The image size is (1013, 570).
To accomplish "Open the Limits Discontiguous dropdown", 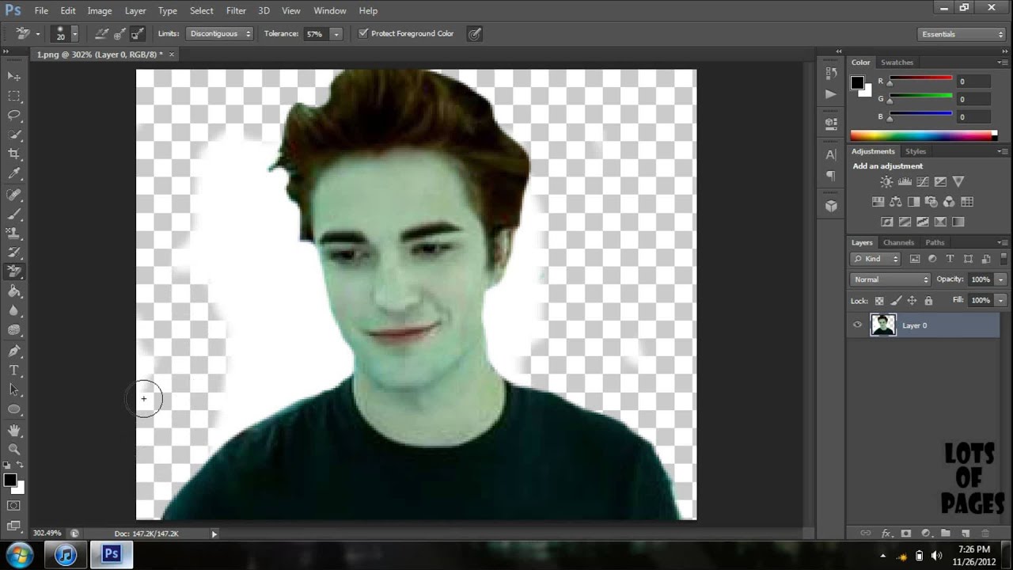I will pos(219,34).
